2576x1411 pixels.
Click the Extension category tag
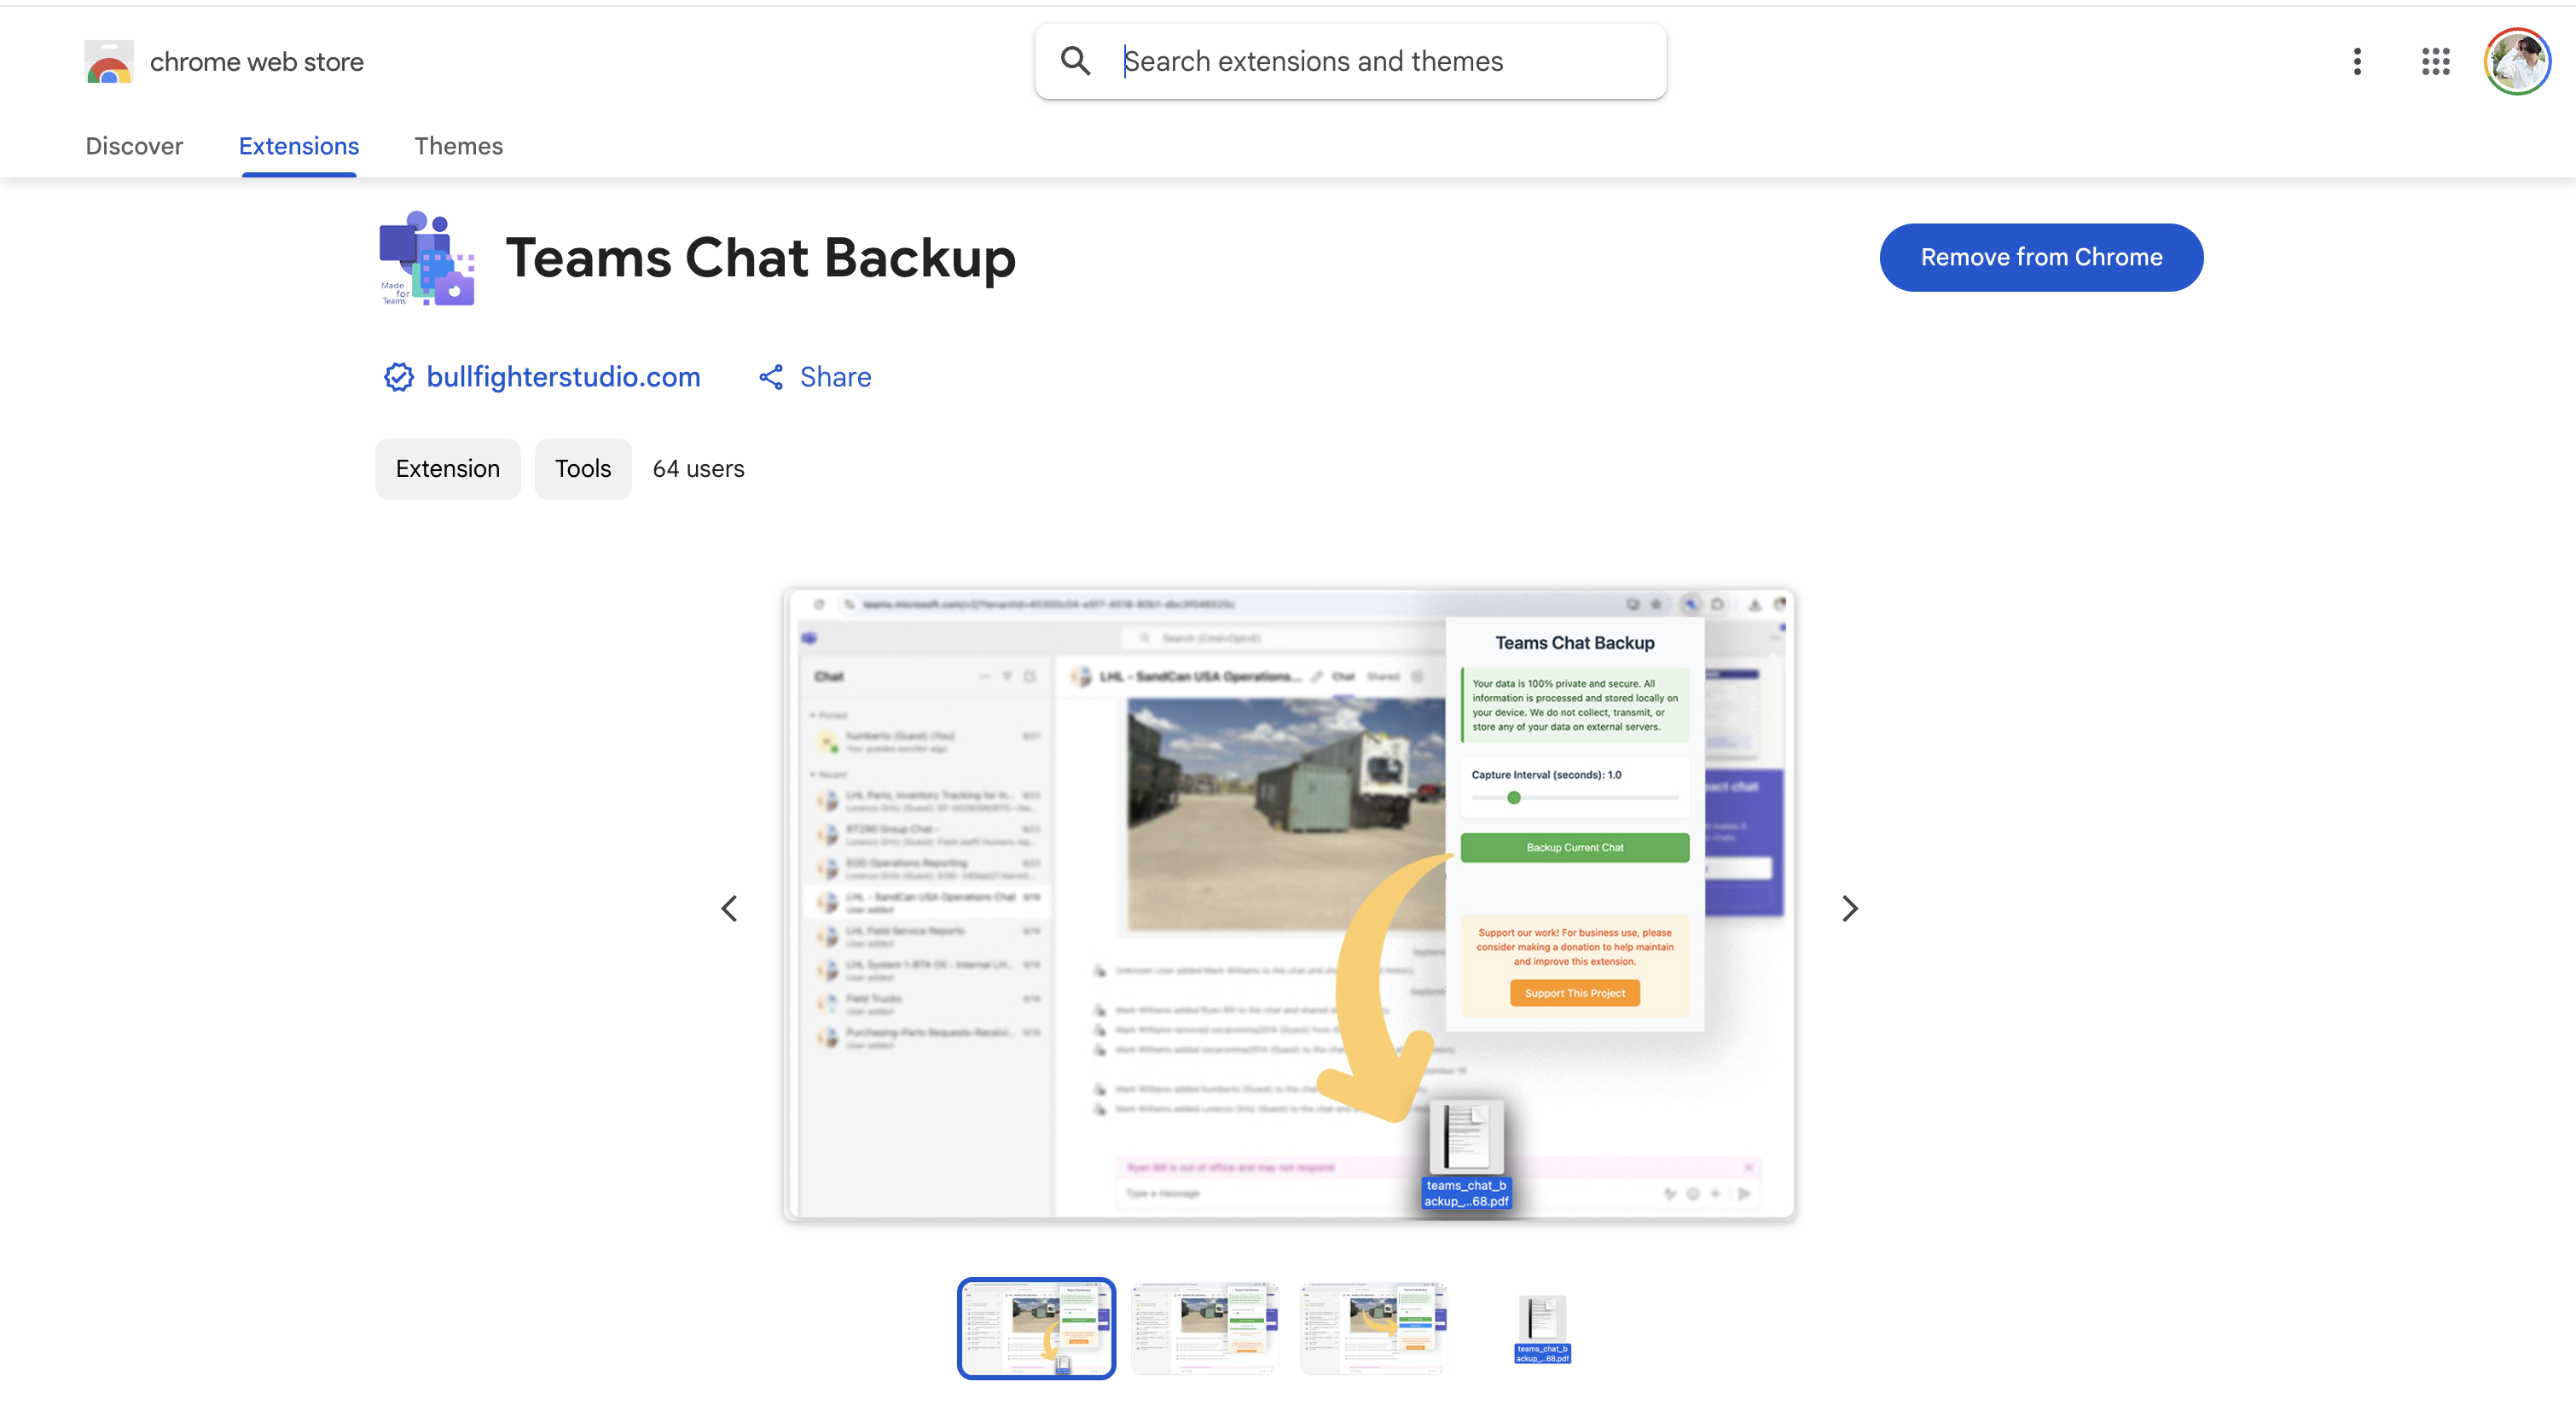447,468
